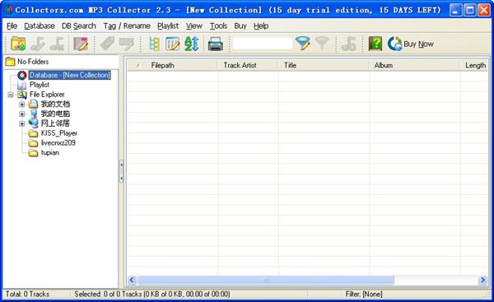Viewport: 494px width, 302px height.
Task: Click the notebook with pencil edit icon
Action: point(81,44)
